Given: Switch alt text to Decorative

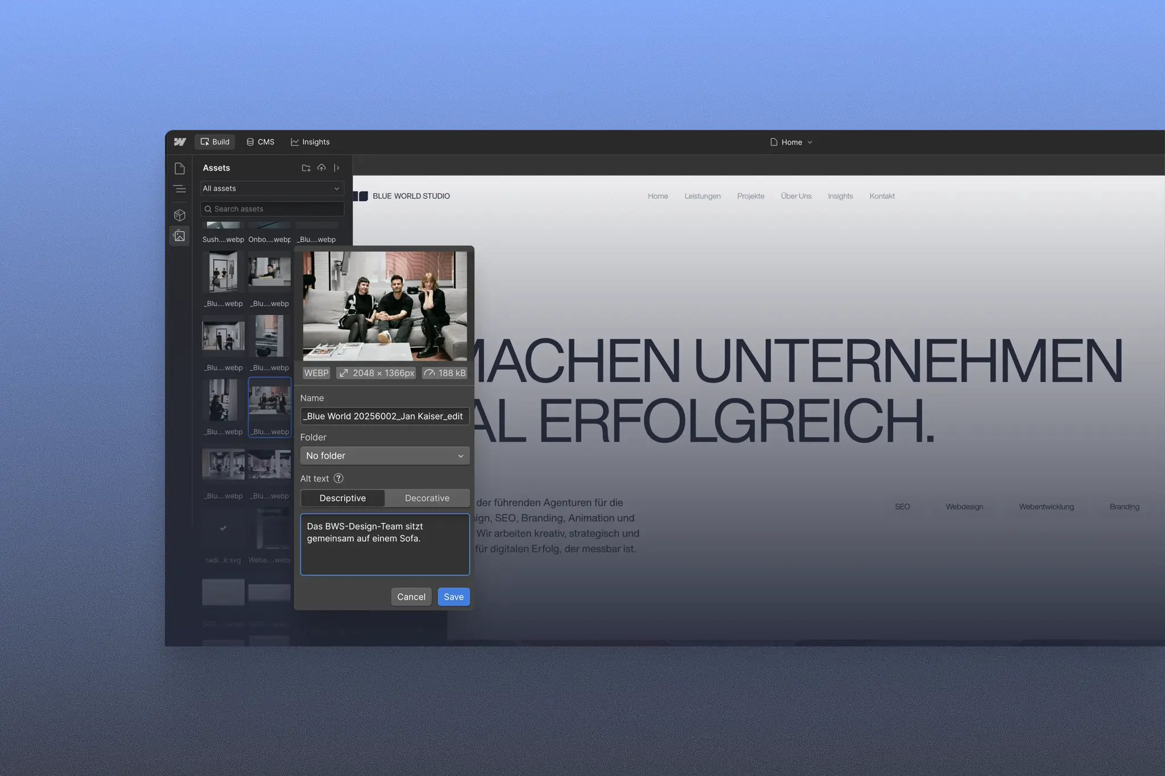Looking at the screenshot, I should tap(427, 498).
